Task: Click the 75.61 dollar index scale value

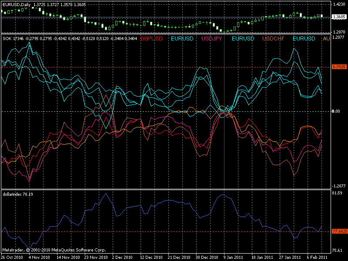Action: (338, 251)
